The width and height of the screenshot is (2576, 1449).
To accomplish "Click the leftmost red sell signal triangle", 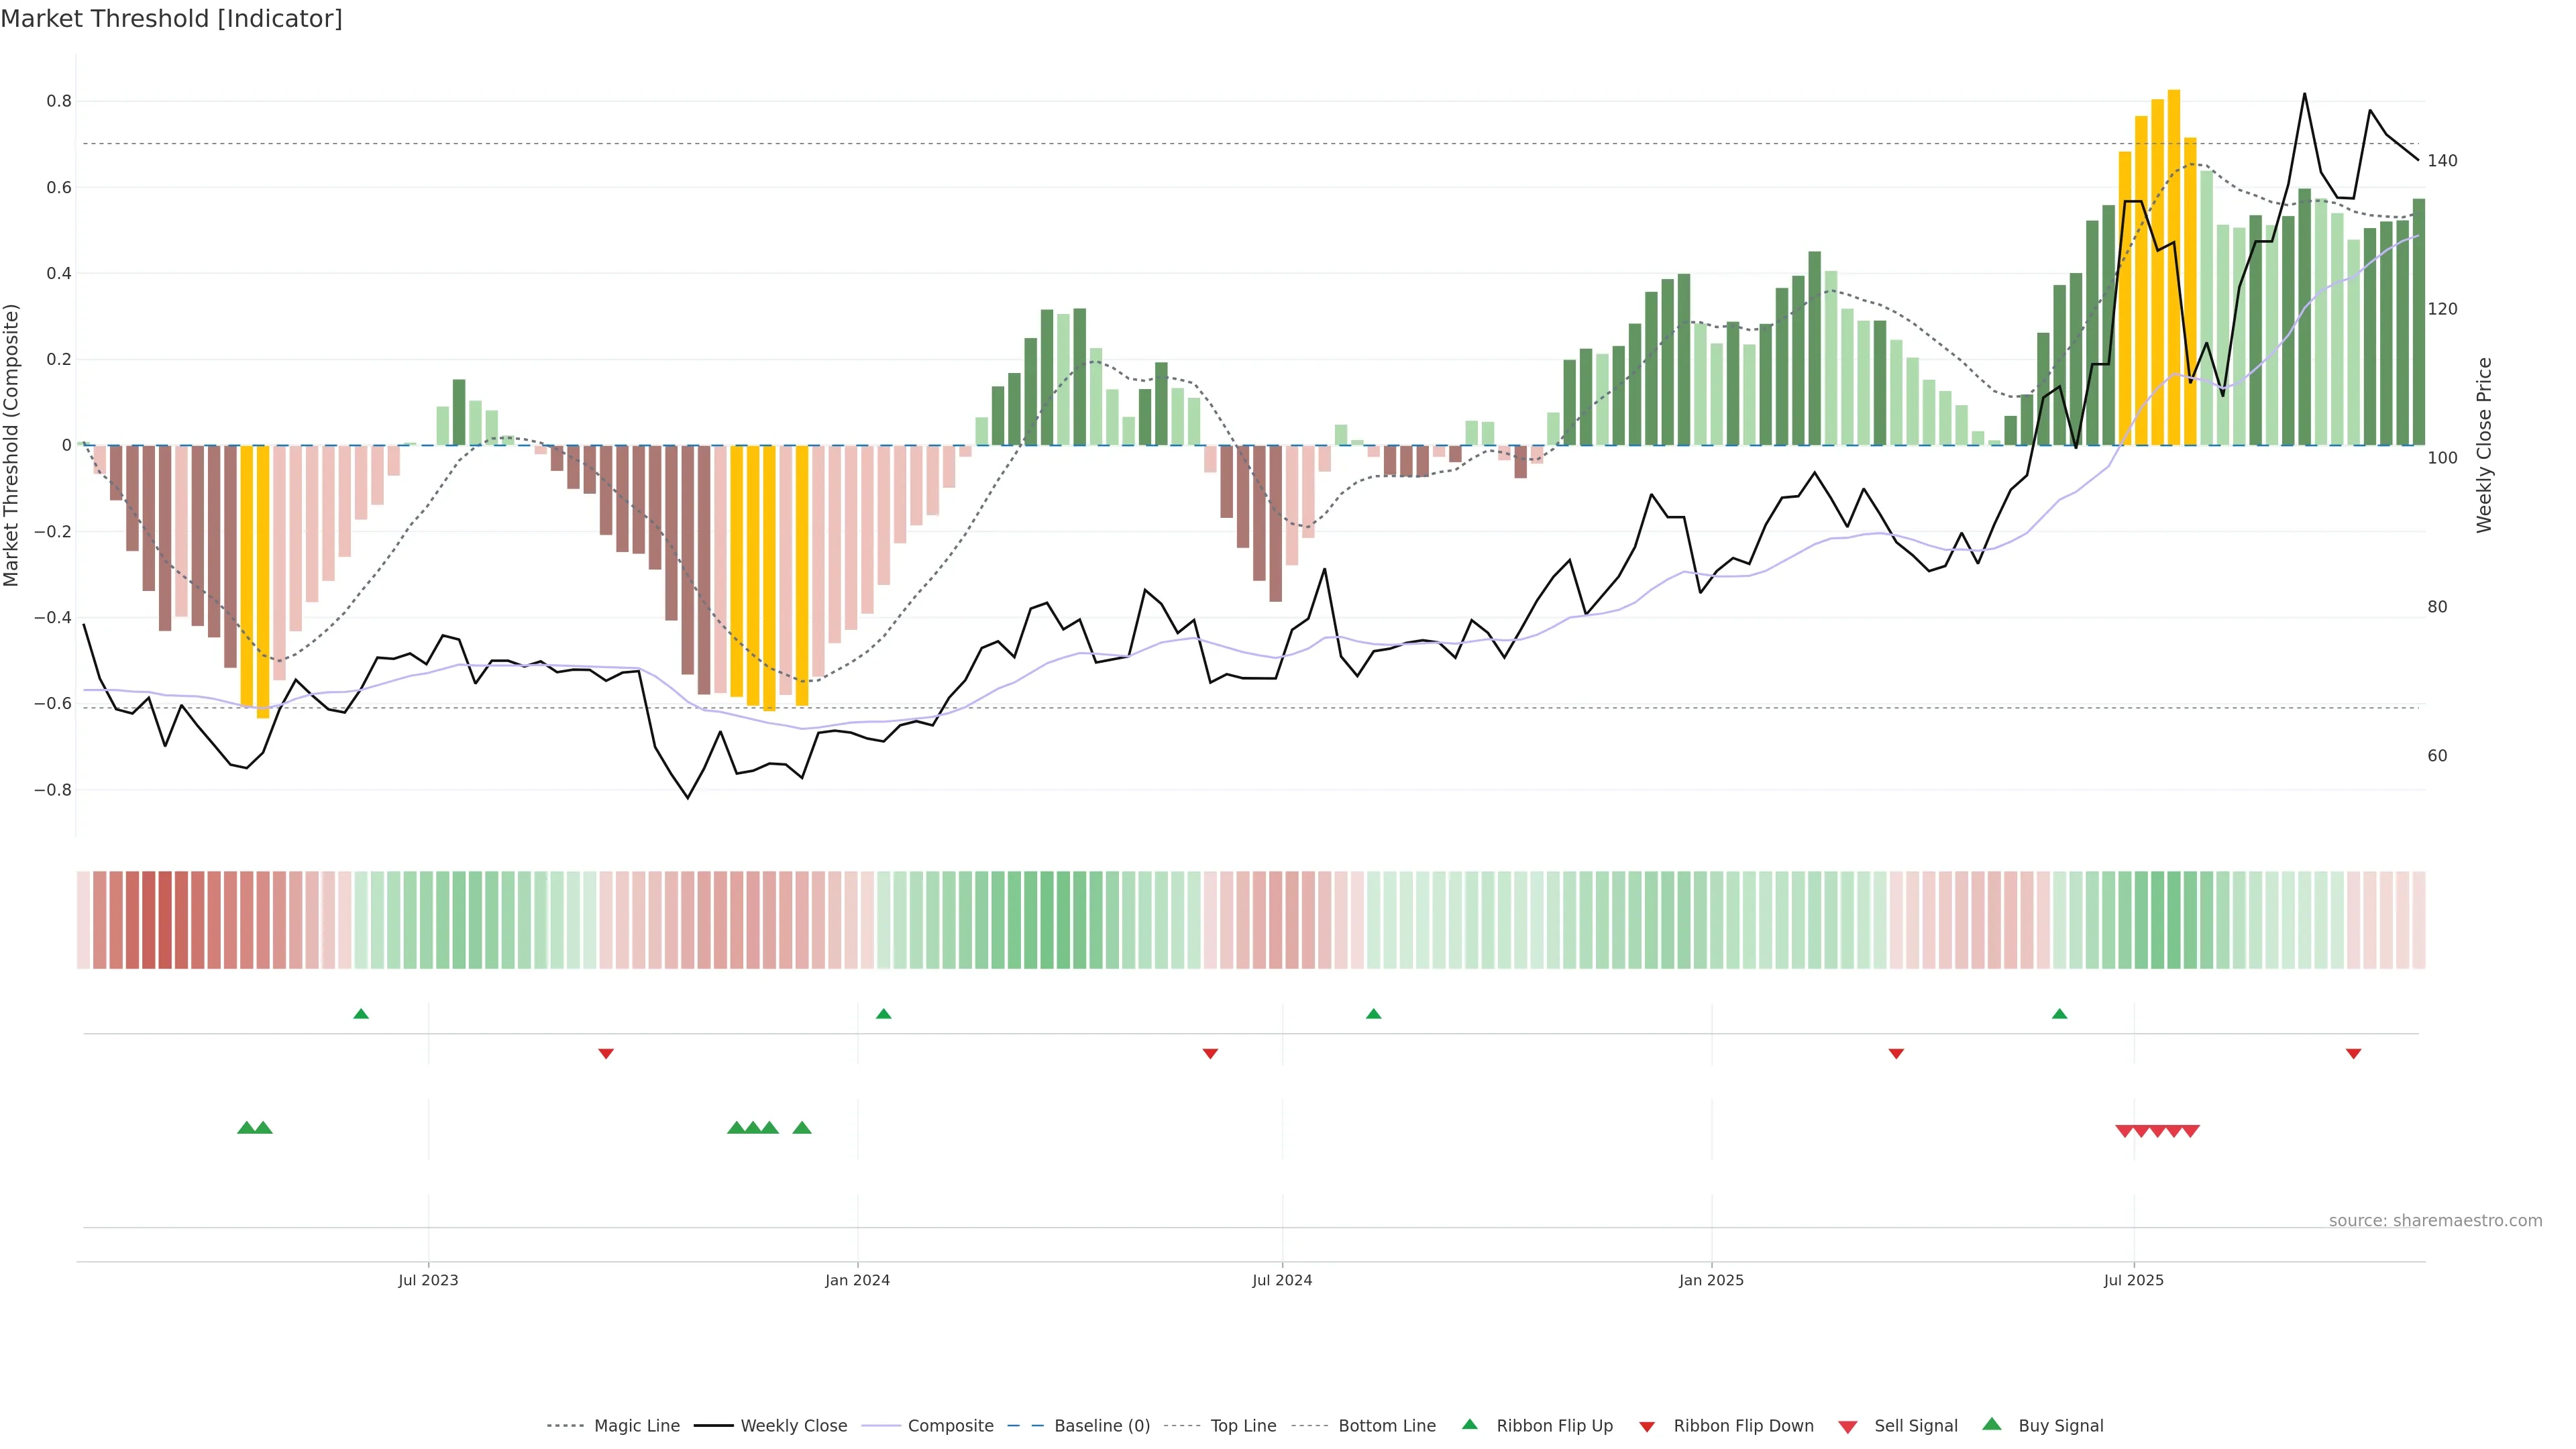I will (2125, 1131).
